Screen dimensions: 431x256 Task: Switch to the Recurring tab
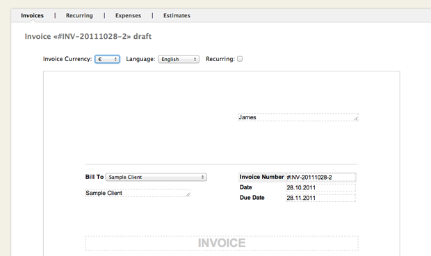pyautogui.click(x=79, y=16)
